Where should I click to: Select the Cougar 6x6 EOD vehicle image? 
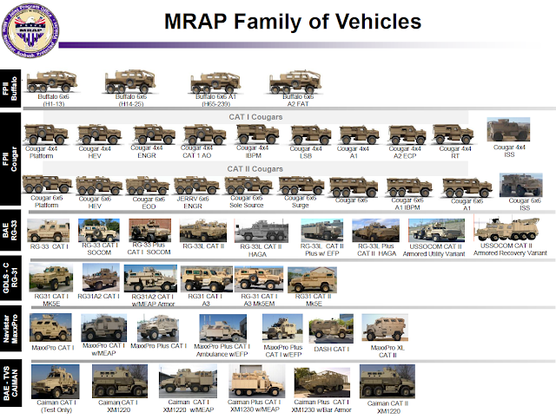(x=148, y=186)
